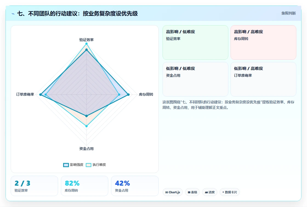The width and height of the screenshot is (307, 207).
Task: Click 订单准确率 text in the low-impact high-difficulty card
Action: pos(243,75)
